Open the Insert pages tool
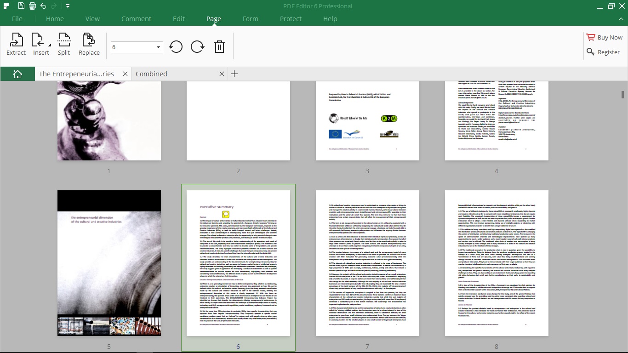The width and height of the screenshot is (628, 353). [40, 44]
